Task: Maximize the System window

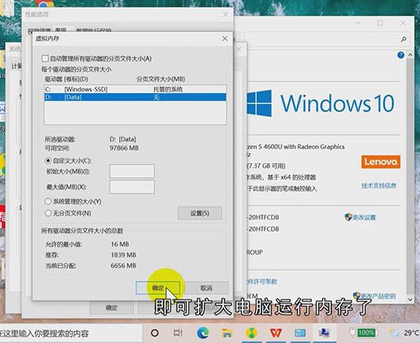Action: 380,23
